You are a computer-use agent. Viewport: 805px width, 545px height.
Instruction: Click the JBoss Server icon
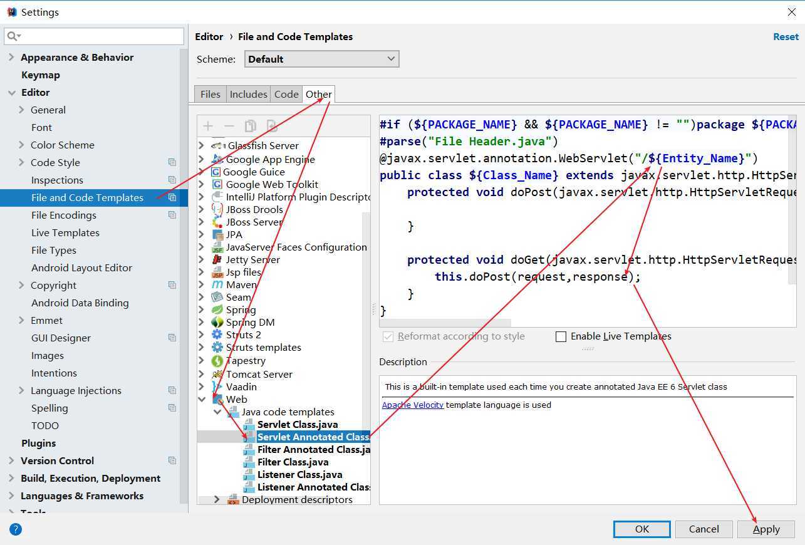click(217, 222)
